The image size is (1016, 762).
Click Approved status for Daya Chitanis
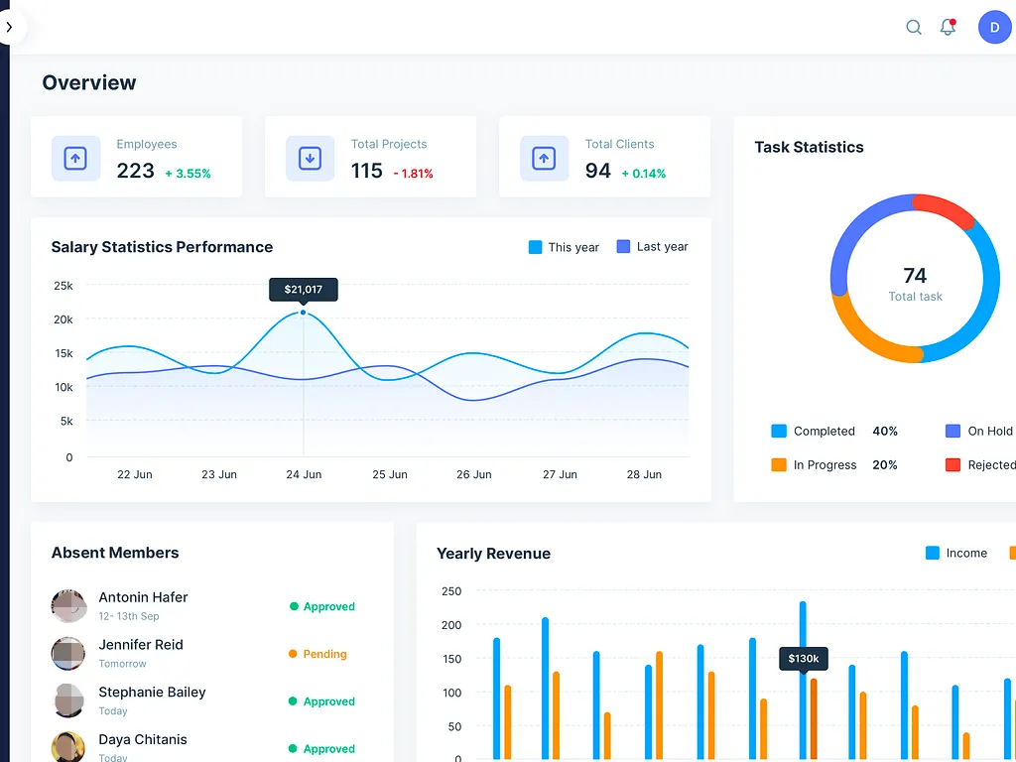click(322, 748)
